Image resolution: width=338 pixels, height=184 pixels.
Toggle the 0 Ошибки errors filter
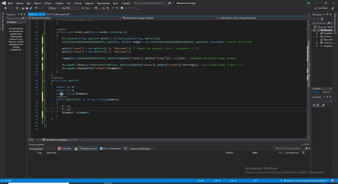[65, 149]
